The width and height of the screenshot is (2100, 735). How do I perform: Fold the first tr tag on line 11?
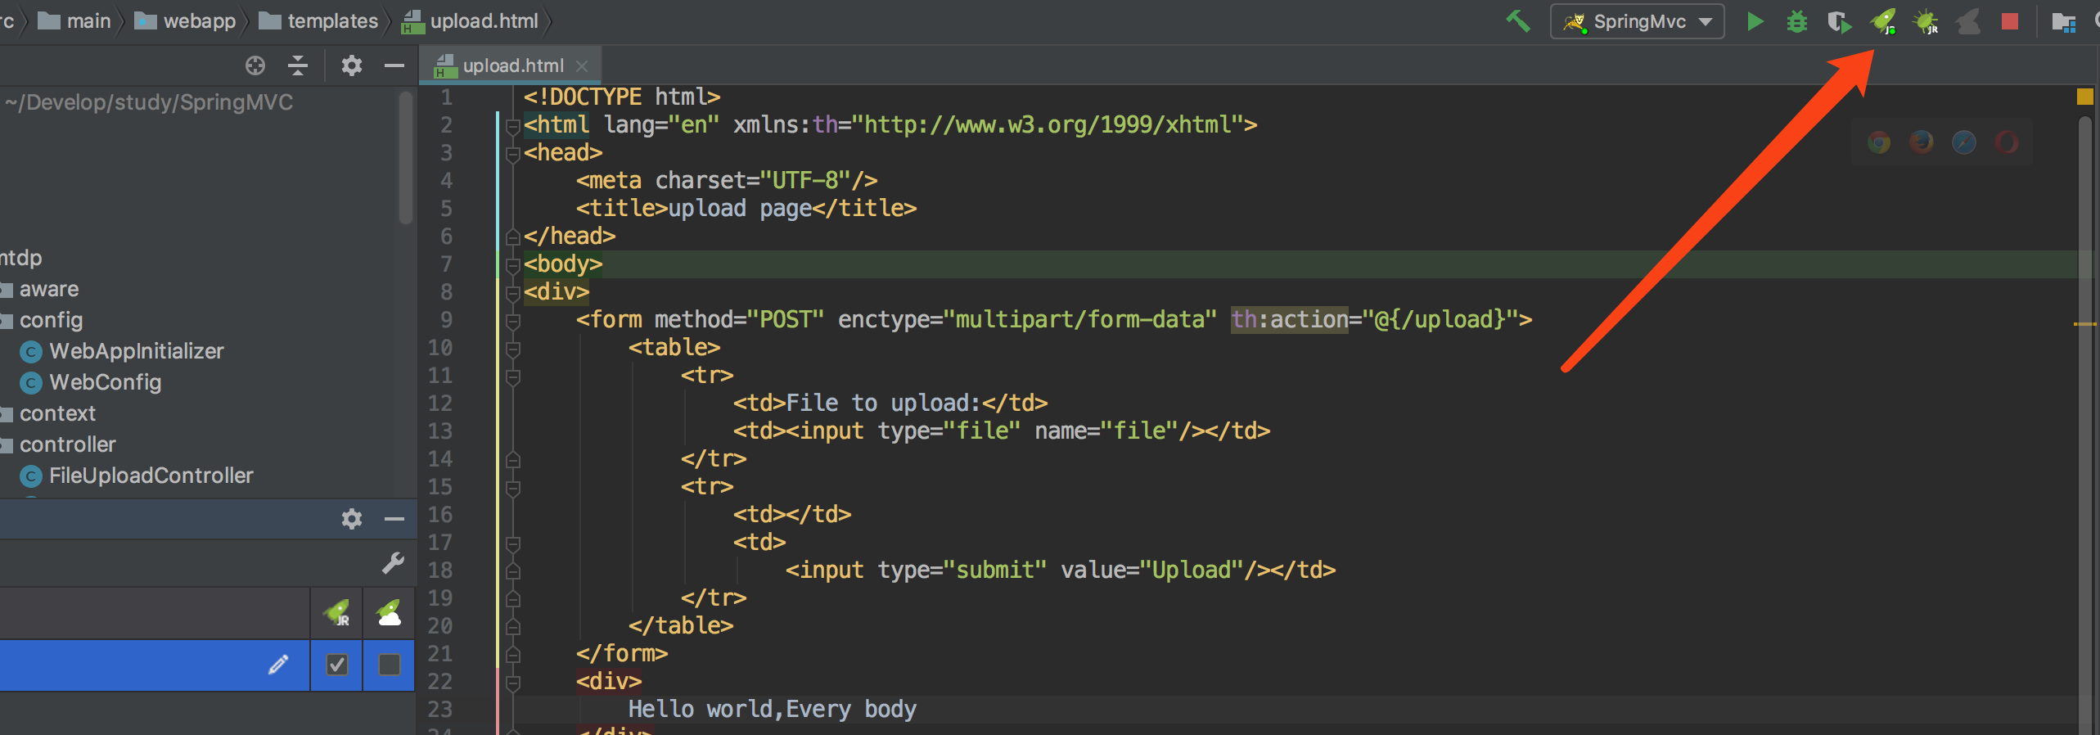513,377
